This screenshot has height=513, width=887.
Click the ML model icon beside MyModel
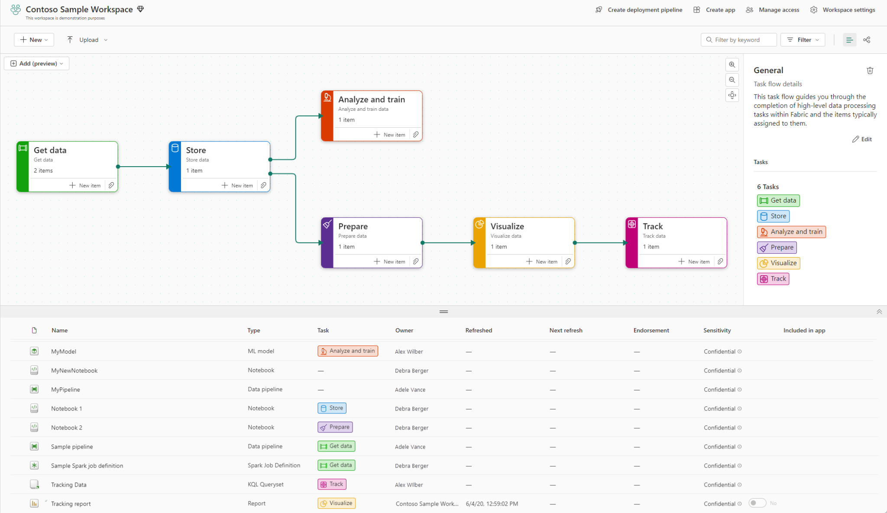[34, 351]
